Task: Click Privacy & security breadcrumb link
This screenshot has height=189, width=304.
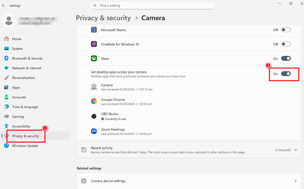Action: point(103,18)
